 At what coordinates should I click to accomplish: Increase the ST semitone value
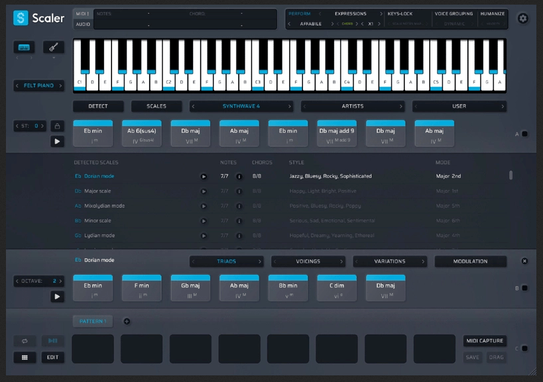click(x=42, y=126)
